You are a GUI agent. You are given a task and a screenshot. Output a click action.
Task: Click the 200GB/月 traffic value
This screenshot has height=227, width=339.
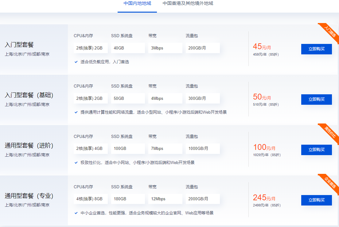click(203, 48)
